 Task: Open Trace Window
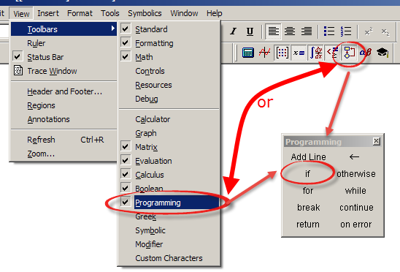coord(64,71)
